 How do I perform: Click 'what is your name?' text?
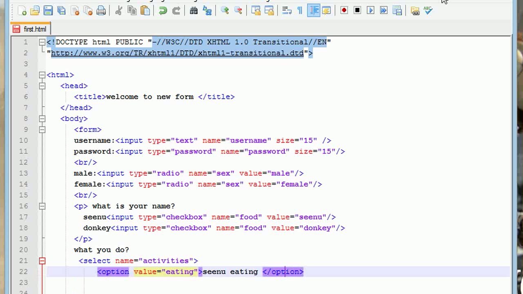coord(133,206)
